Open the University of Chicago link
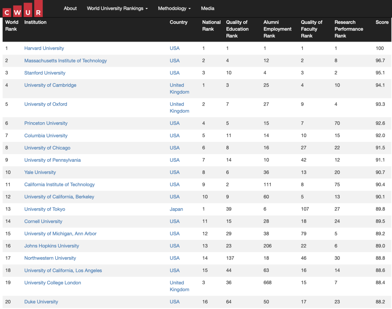 click(47, 148)
